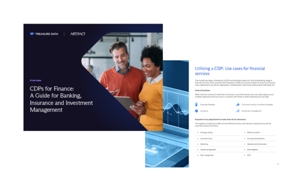308x192 pixels.
Task: Click the Insurance gear icon
Action: (x=197, y=111)
